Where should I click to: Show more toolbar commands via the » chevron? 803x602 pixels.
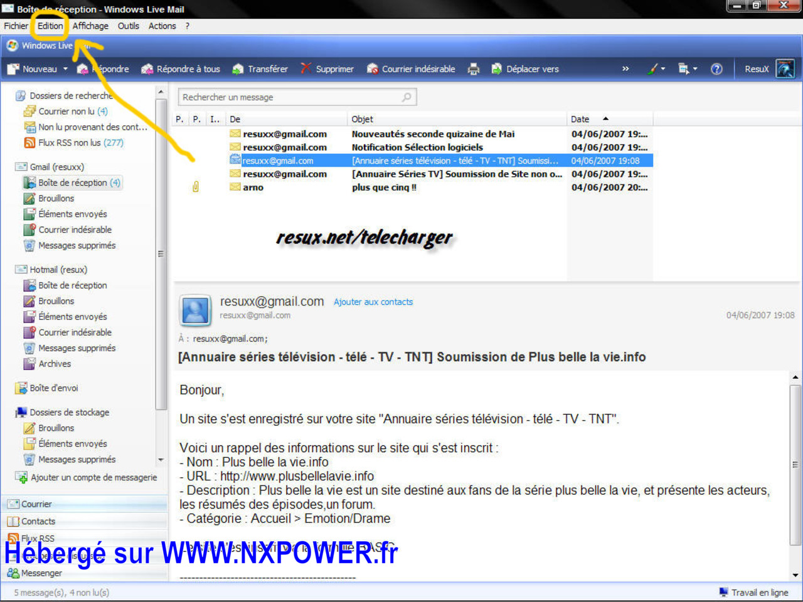coord(625,69)
